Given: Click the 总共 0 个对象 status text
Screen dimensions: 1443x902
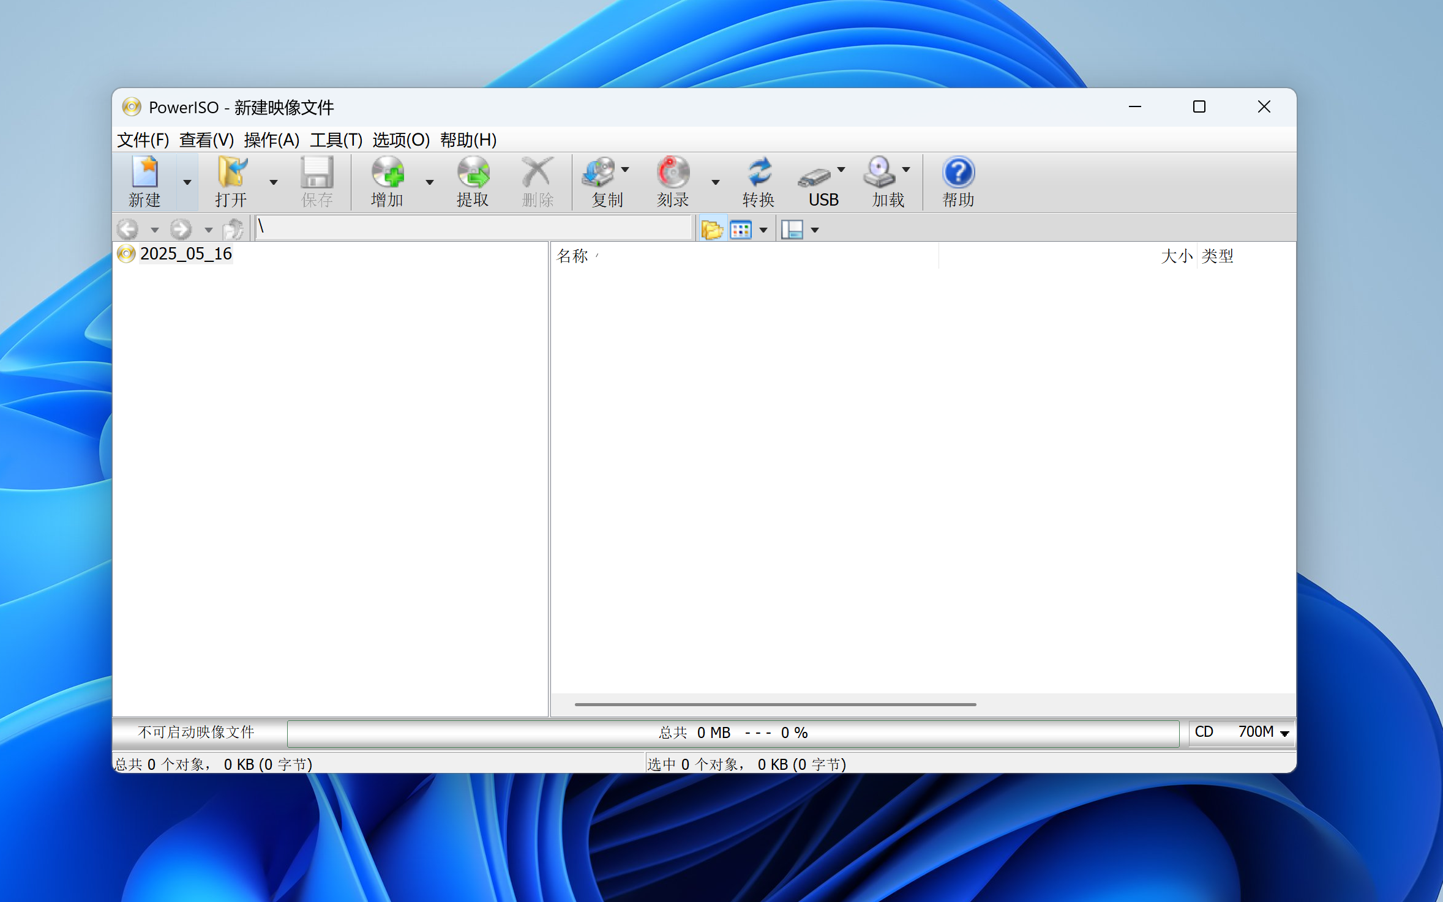Looking at the screenshot, I should pos(213,764).
